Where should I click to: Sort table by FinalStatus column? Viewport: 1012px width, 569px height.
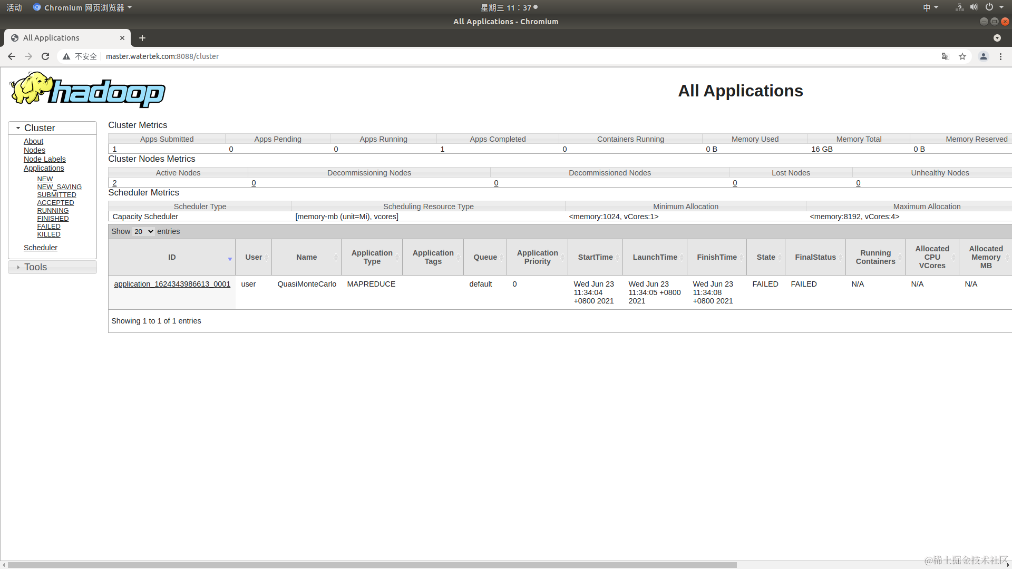point(815,257)
